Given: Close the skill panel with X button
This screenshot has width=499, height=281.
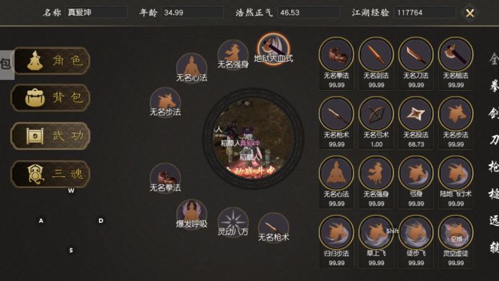Looking at the screenshot, I should (x=470, y=13).
